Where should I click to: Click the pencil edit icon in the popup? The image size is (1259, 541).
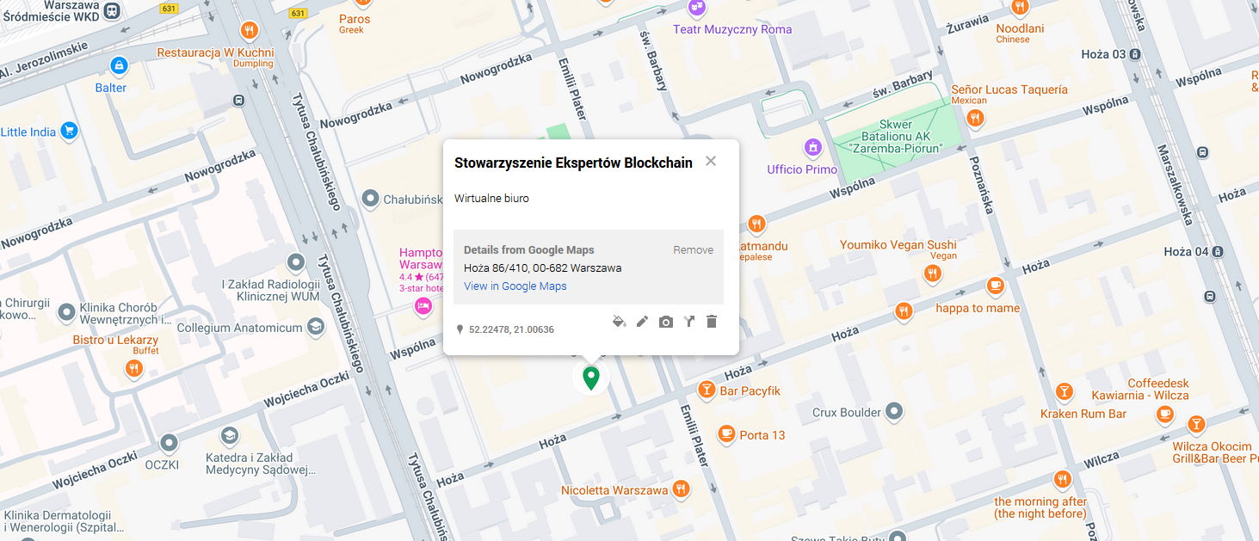(642, 322)
